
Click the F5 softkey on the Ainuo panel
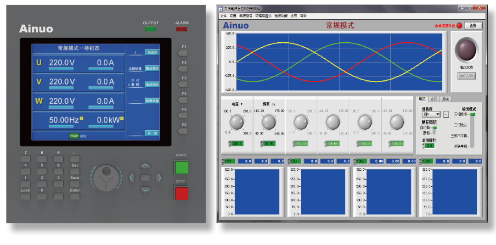click(x=182, y=115)
